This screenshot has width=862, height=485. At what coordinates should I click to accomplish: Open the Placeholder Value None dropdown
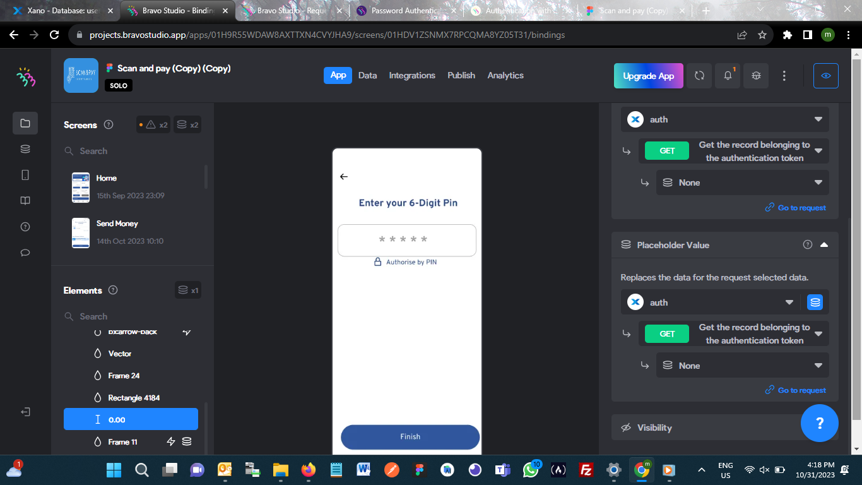click(x=743, y=366)
